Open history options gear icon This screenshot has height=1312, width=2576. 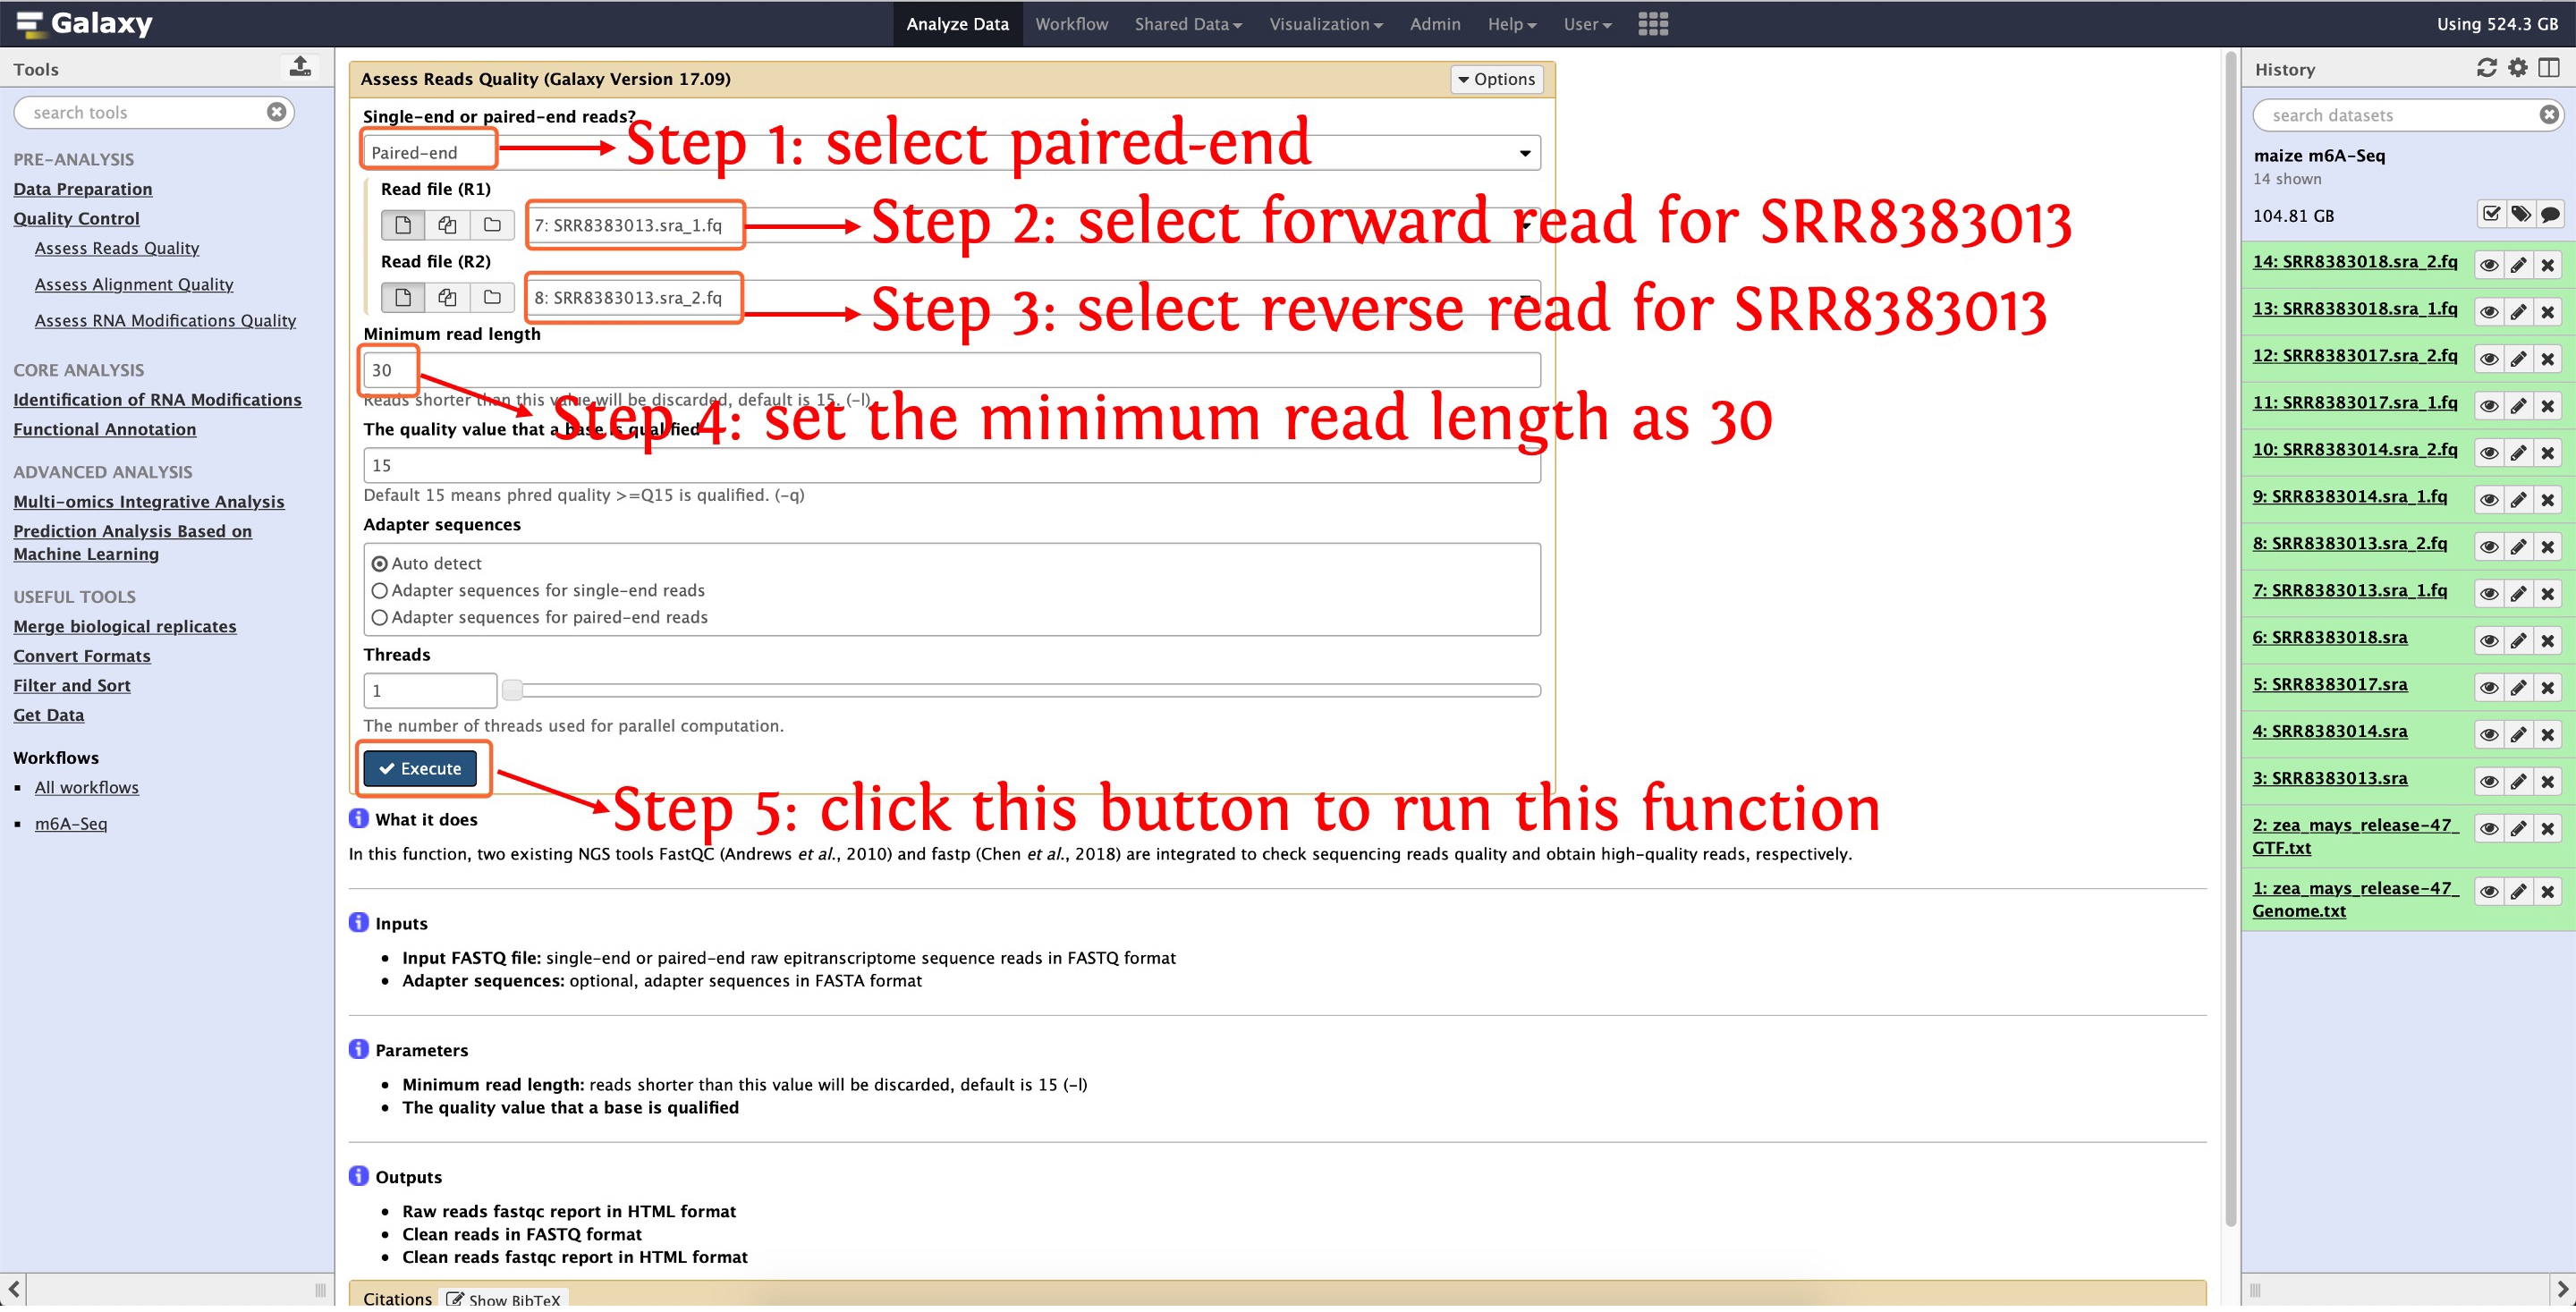click(x=2517, y=69)
